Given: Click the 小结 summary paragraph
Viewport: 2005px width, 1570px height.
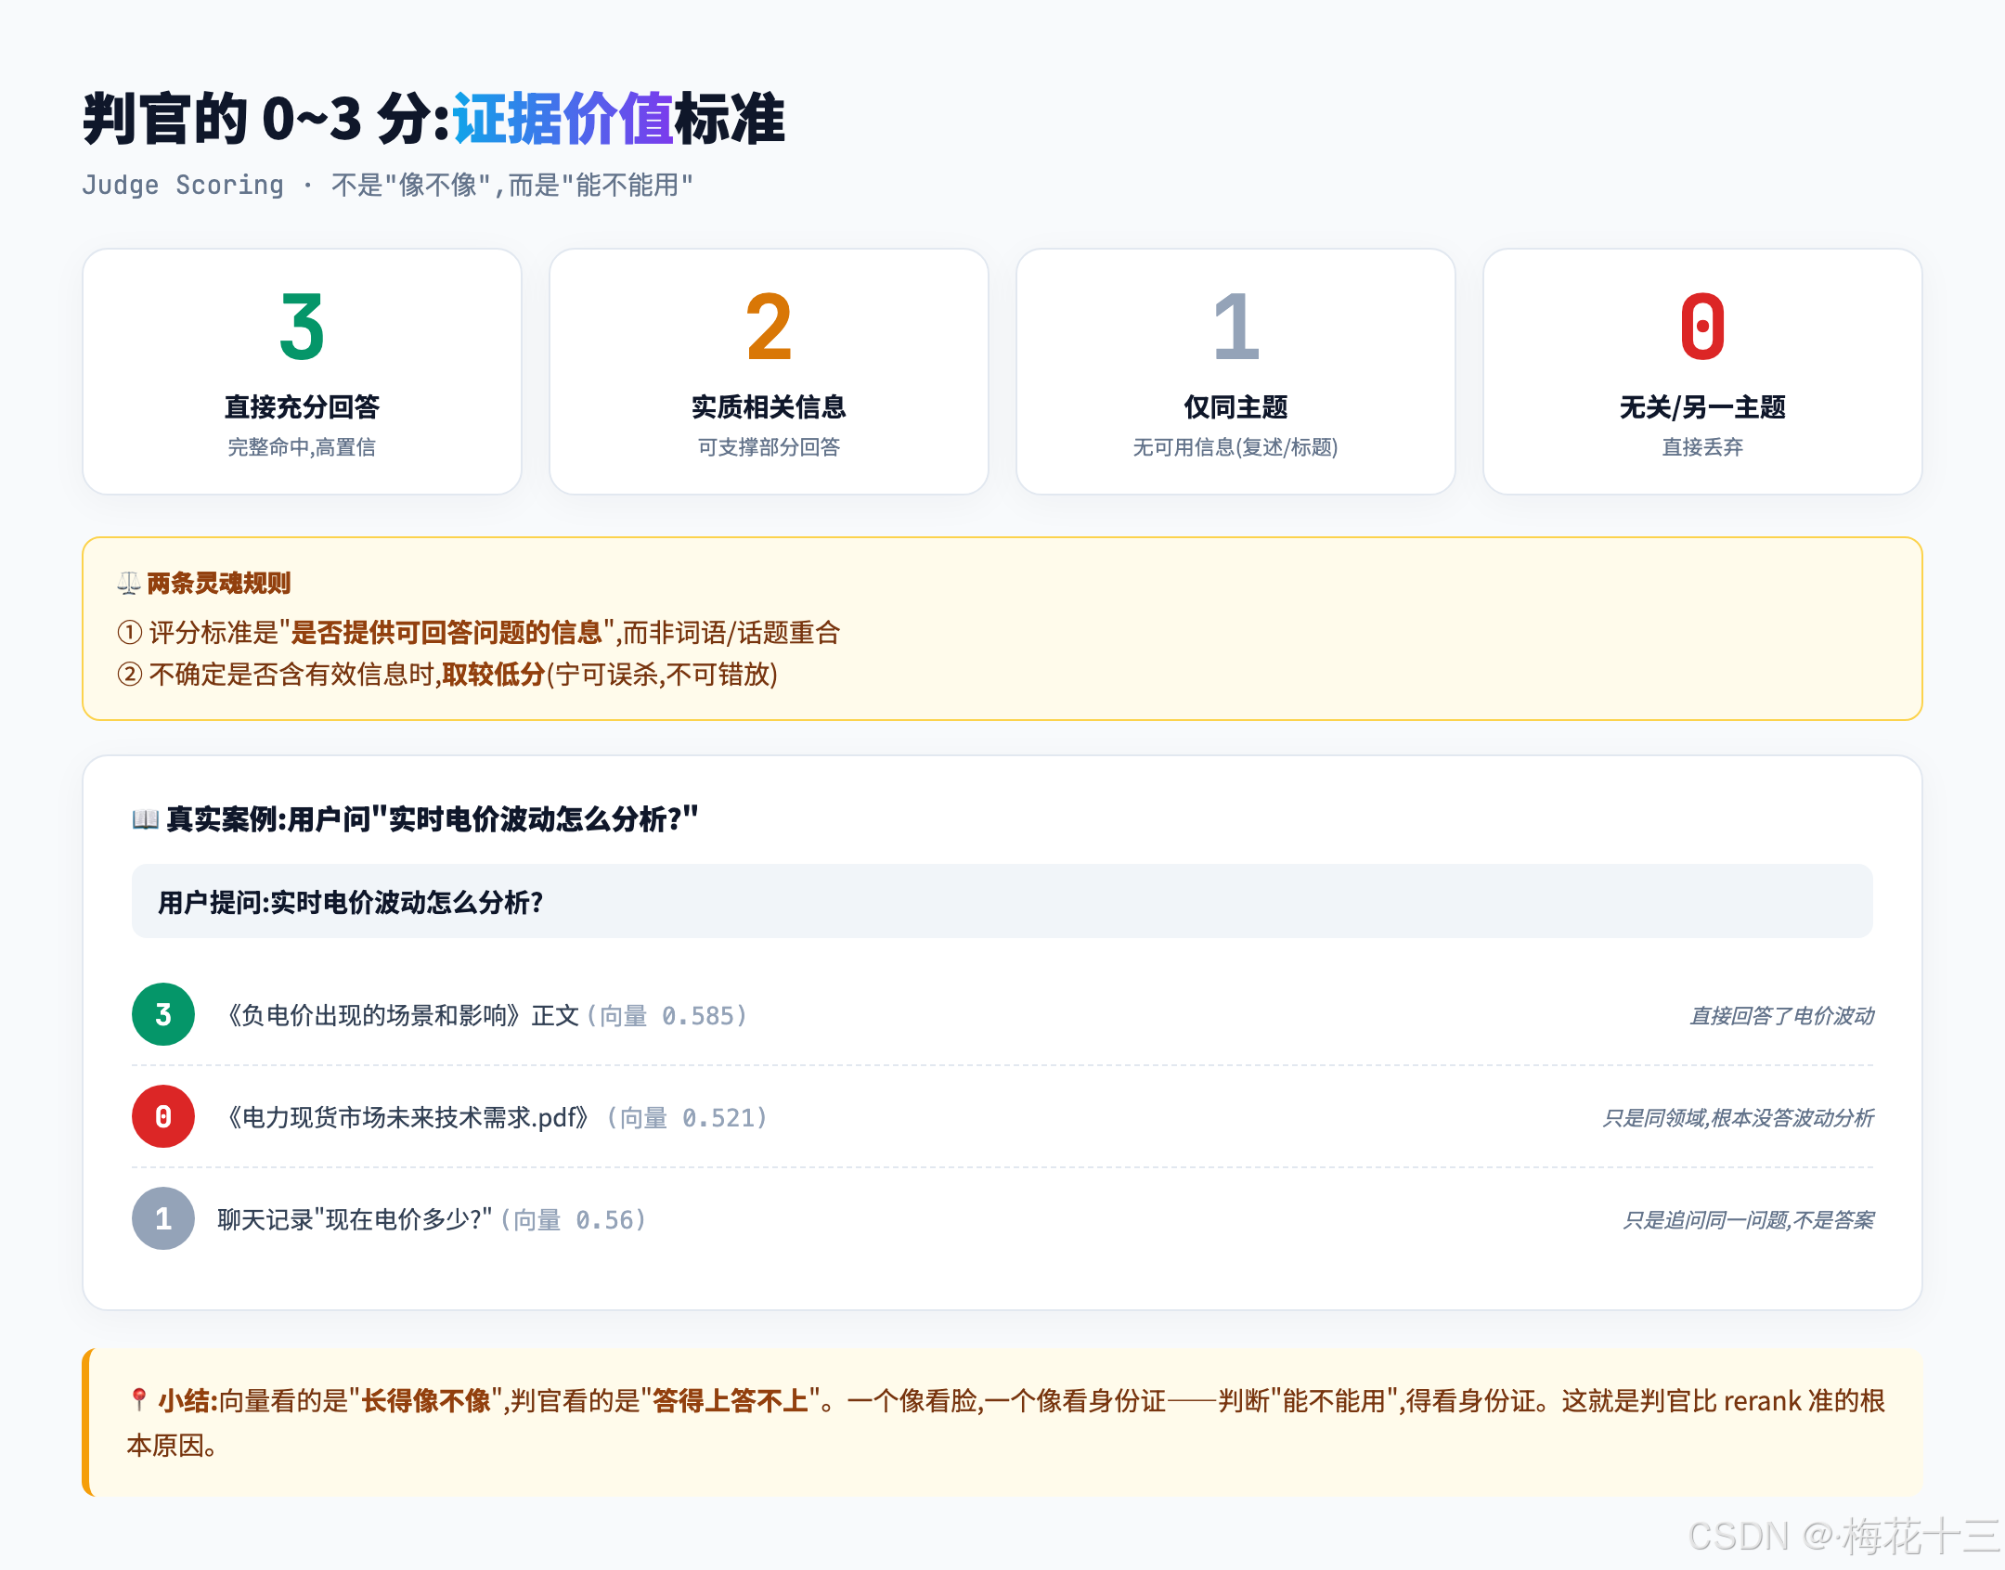Looking at the screenshot, I should 1005,1422.
